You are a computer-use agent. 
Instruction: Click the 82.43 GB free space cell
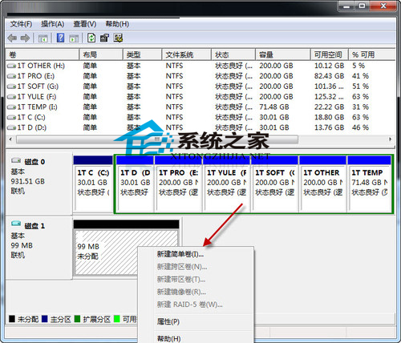[x=329, y=76]
